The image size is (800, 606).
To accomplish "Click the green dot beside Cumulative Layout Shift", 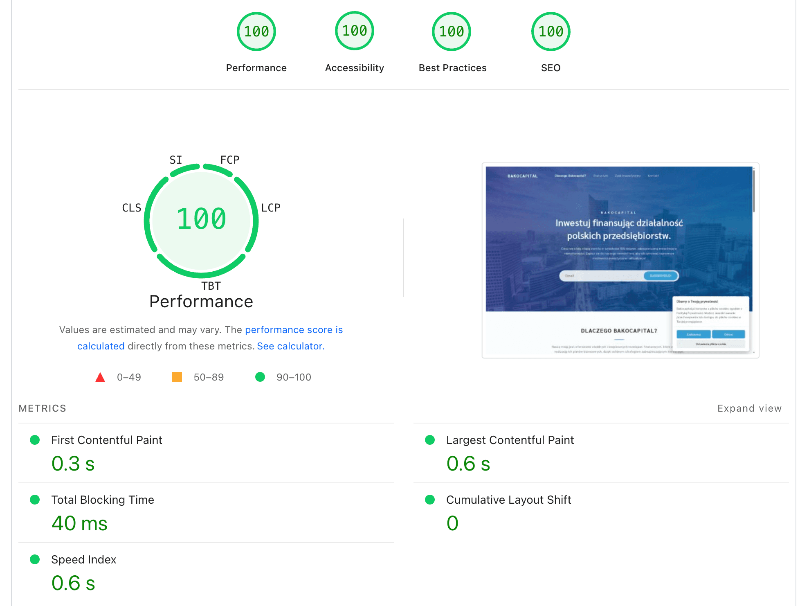I will (x=430, y=500).
